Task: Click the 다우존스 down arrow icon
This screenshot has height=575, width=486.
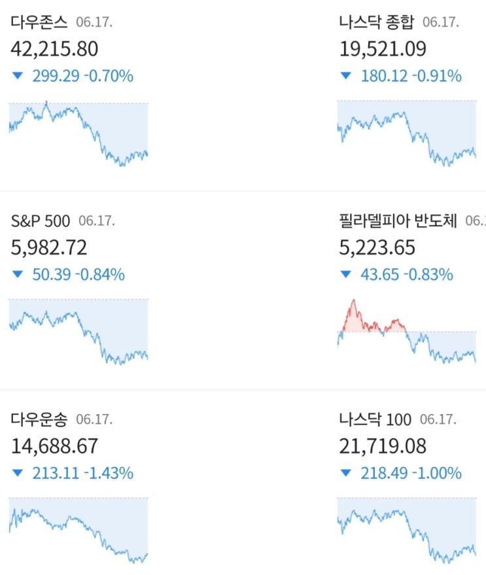Action: click(x=18, y=77)
